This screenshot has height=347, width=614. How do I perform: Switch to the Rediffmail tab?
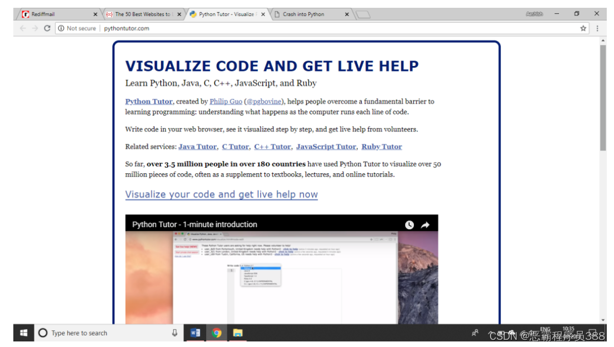coord(59,14)
